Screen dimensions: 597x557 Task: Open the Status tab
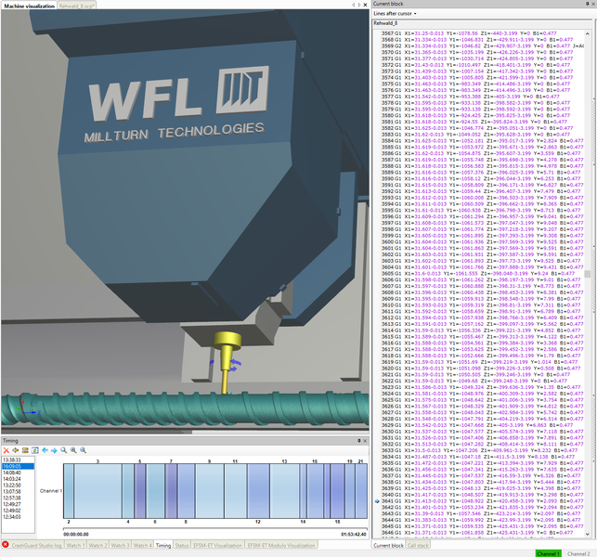point(182,545)
